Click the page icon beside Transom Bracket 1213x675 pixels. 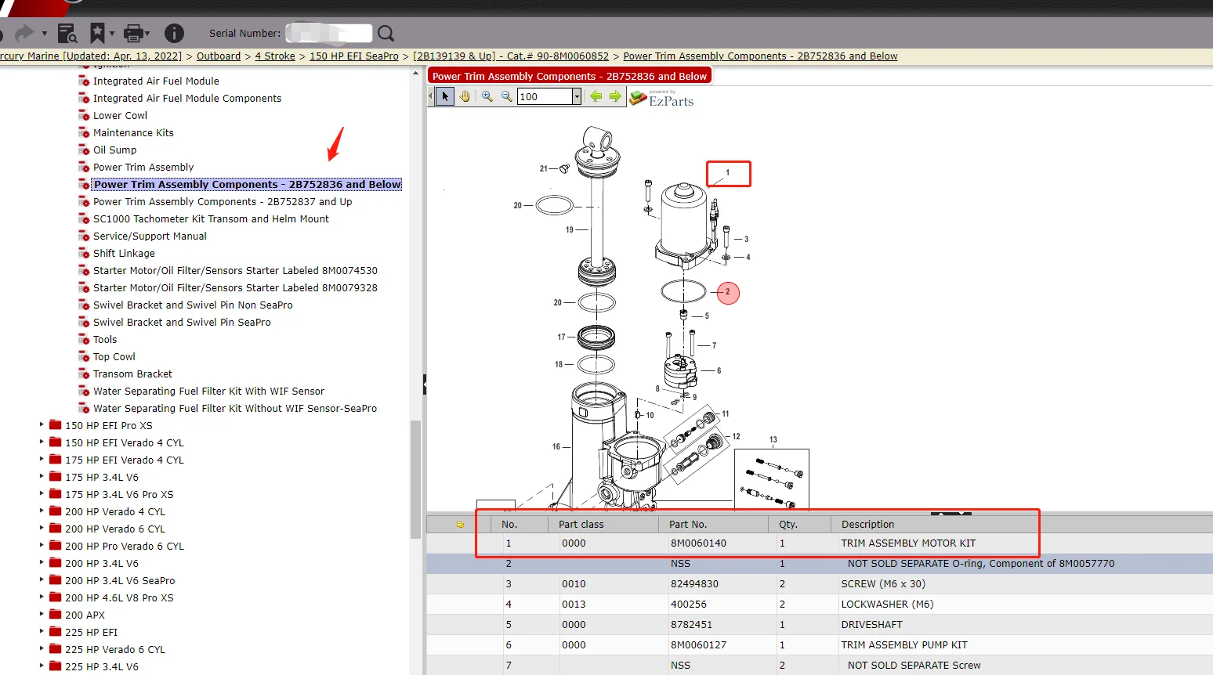click(84, 374)
